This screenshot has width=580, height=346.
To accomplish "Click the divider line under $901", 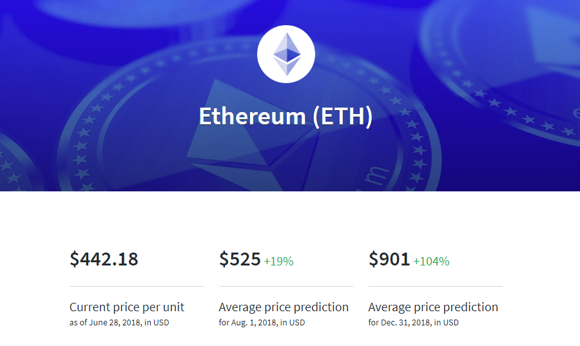I will [x=436, y=286].
